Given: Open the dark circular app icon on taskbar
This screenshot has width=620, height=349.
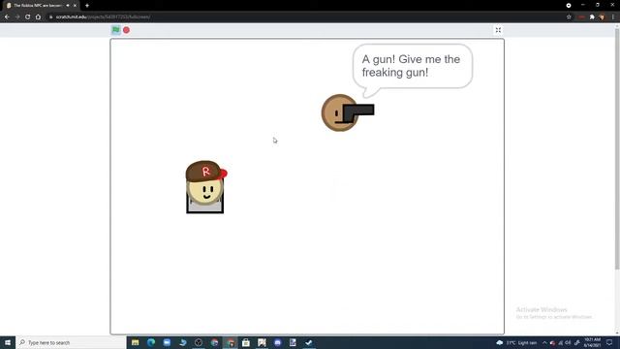Looking at the screenshot, I should point(199,342).
